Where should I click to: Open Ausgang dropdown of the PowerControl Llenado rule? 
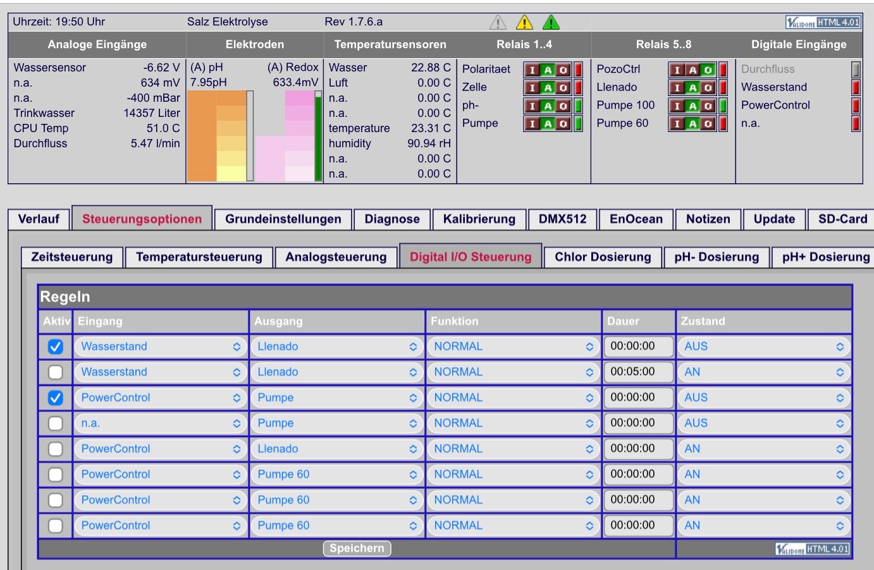(336, 449)
